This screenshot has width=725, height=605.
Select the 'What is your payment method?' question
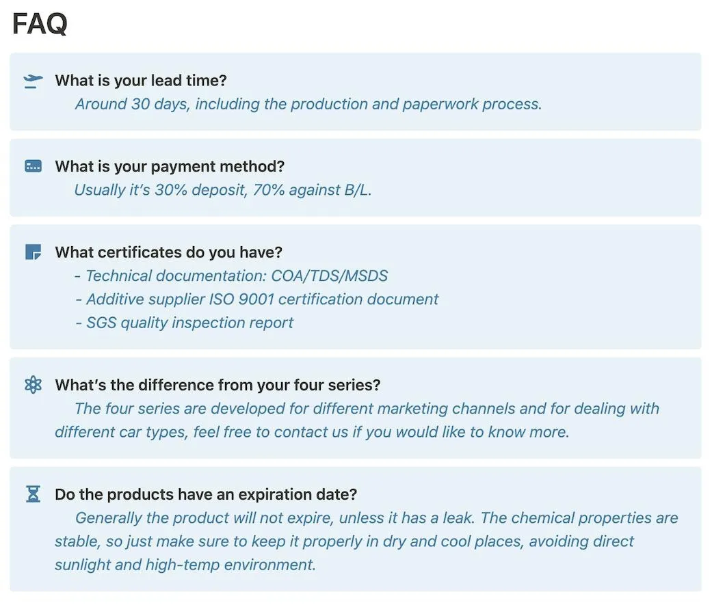click(170, 166)
